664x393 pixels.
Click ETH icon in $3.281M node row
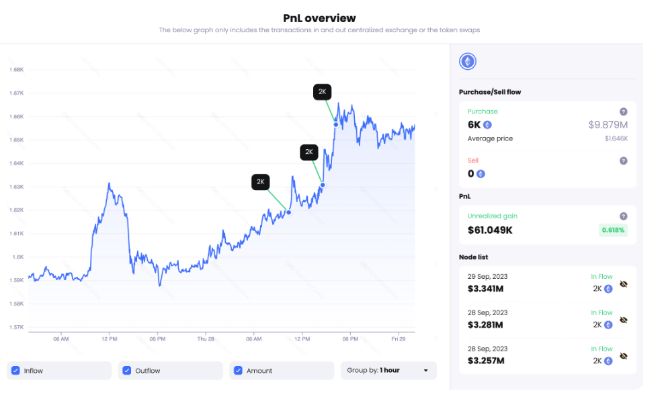pos(608,325)
